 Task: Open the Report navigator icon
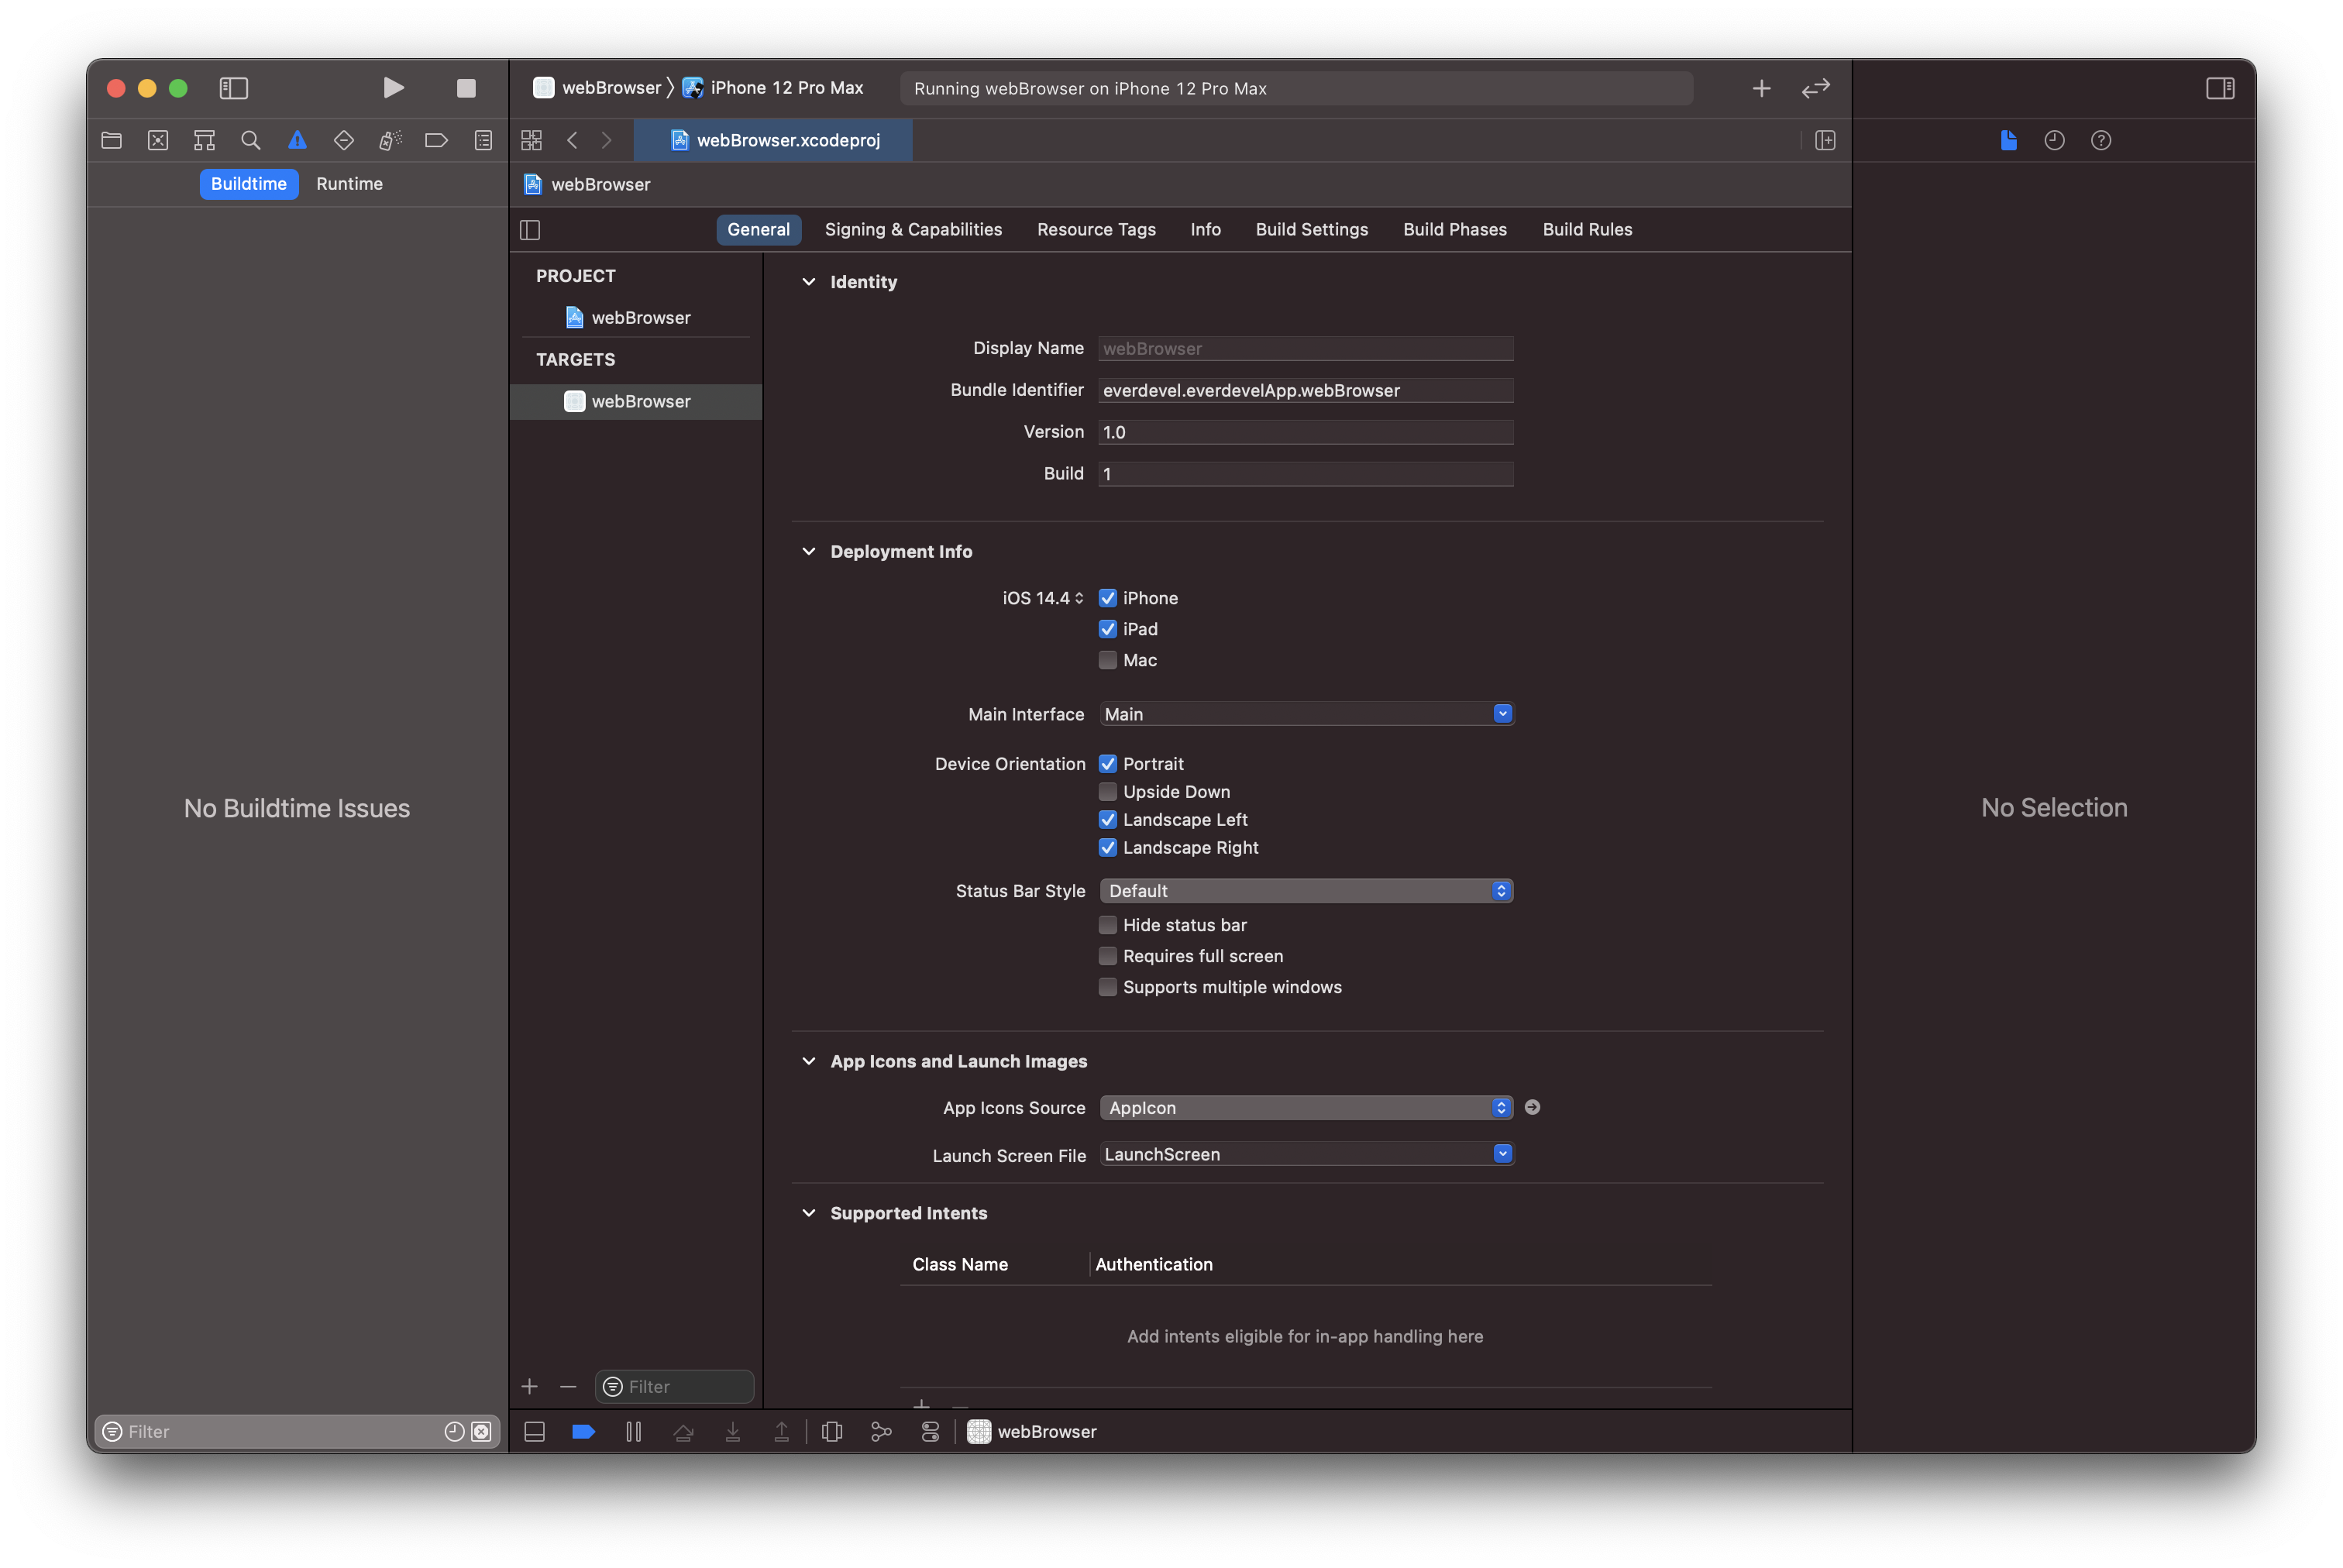[x=483, y=140]
